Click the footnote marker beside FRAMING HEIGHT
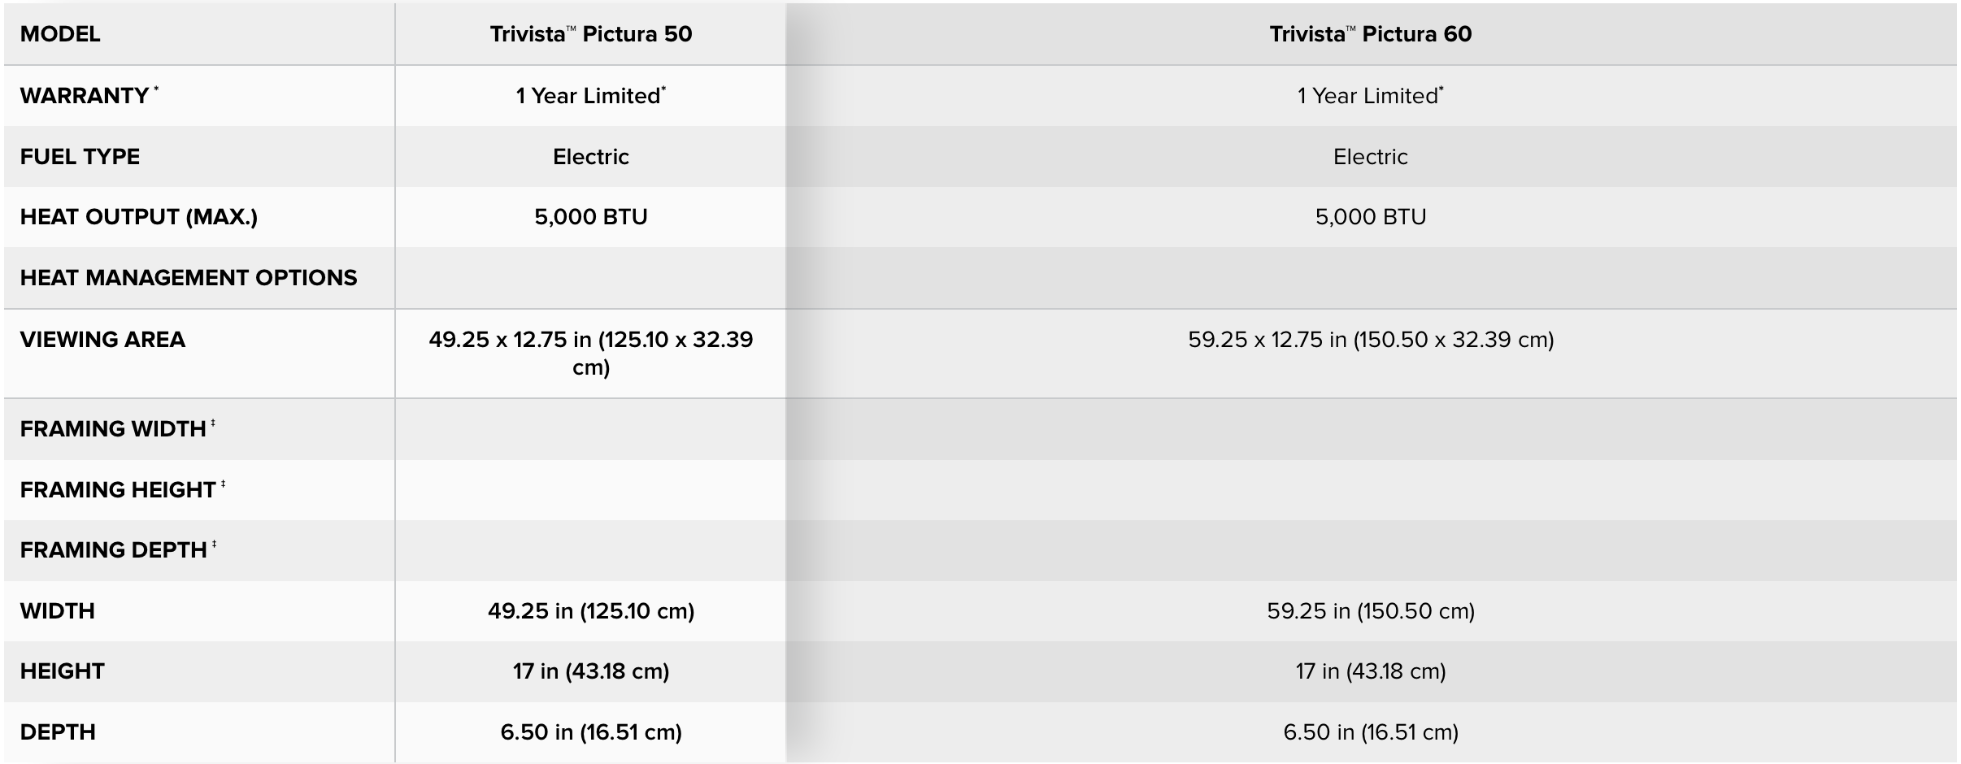1961x764 pixels. [x=223, y=484]
